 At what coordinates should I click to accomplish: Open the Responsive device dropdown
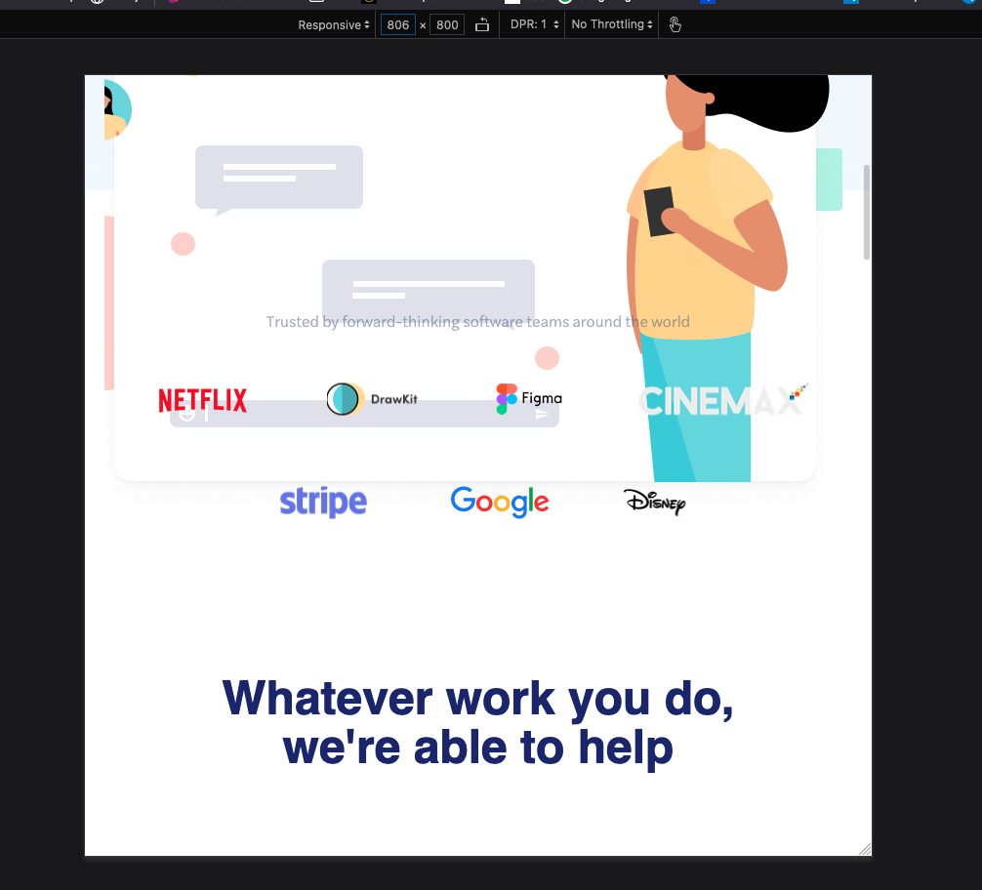tap(334, 25)
